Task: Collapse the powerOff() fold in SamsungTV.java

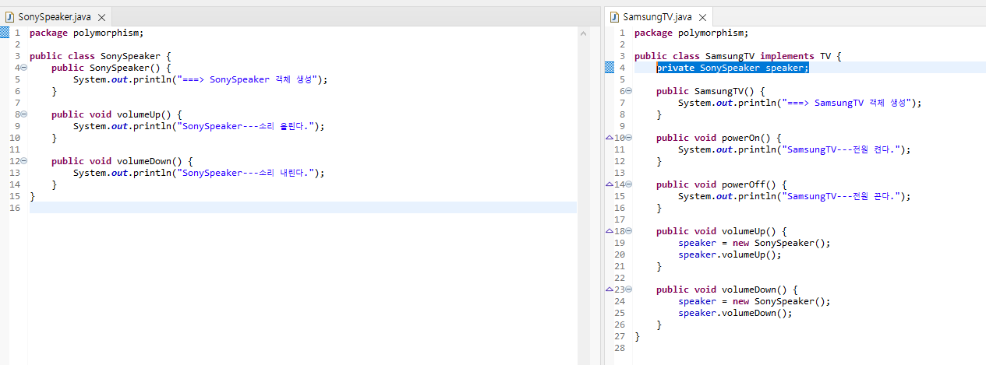Action: tap(629, 184)
